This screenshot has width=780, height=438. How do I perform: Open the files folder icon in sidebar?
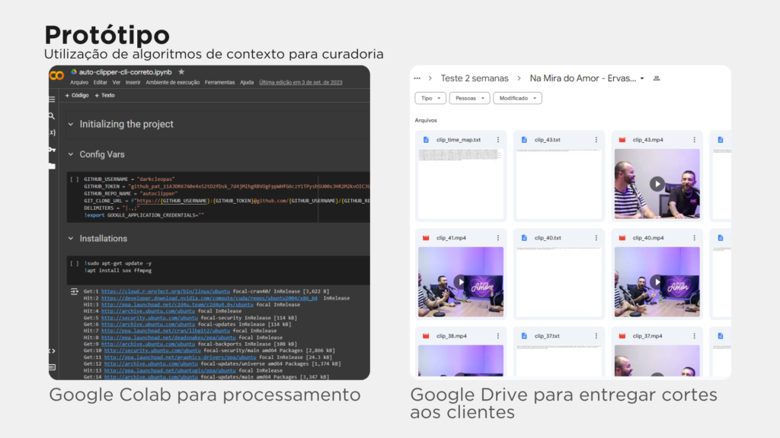tap(52, 165)
